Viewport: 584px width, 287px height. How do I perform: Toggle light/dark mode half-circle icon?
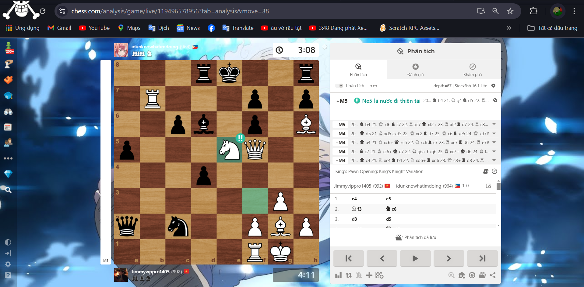(8, 242)
